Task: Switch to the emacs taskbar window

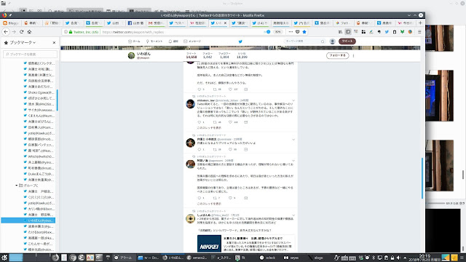Action: click(x=197, y=258)
